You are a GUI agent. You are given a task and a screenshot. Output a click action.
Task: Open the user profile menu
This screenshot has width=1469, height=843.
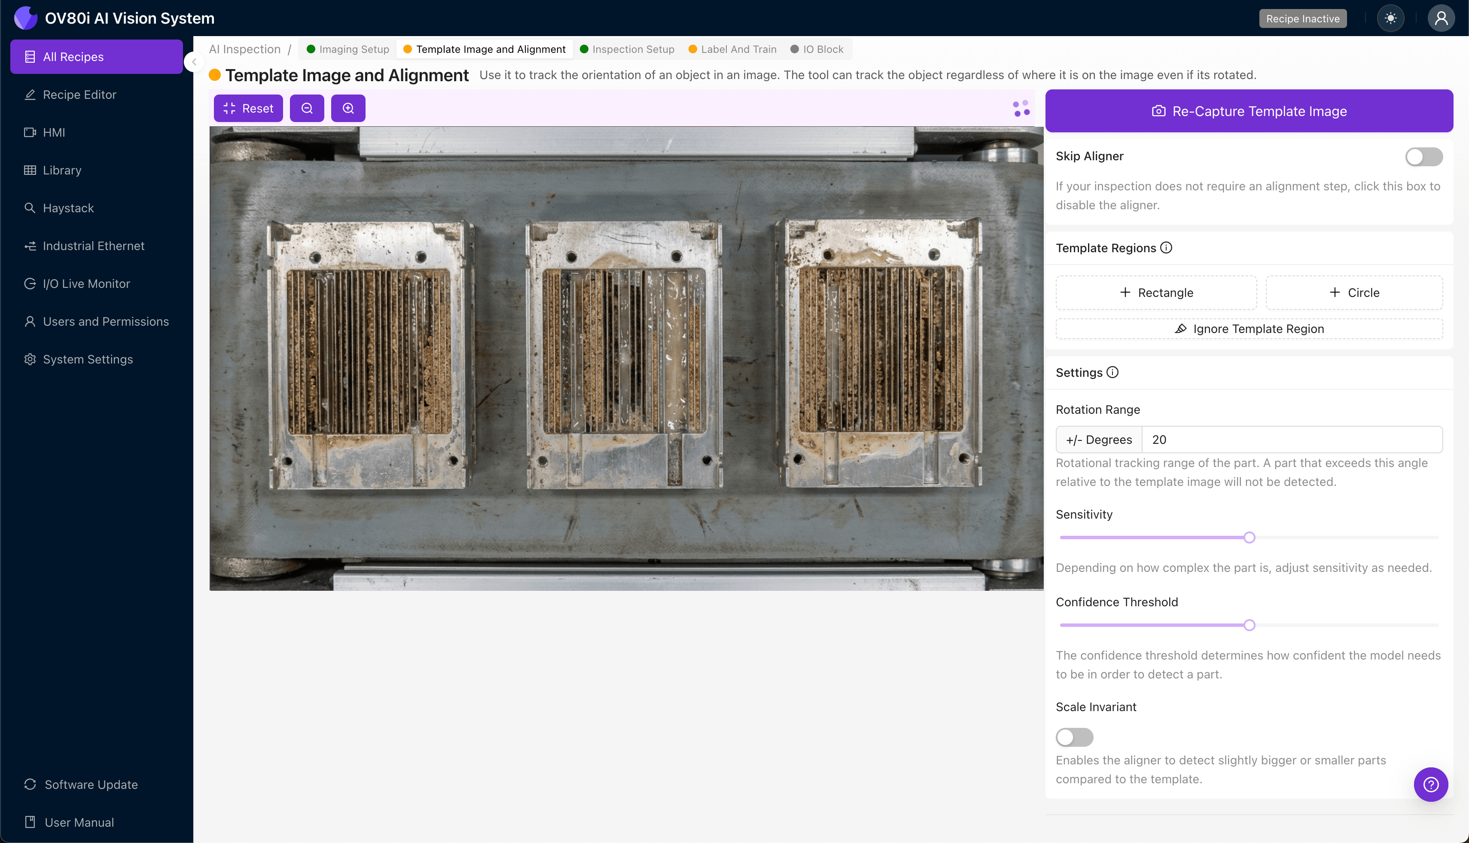[x=1441, y=18]
